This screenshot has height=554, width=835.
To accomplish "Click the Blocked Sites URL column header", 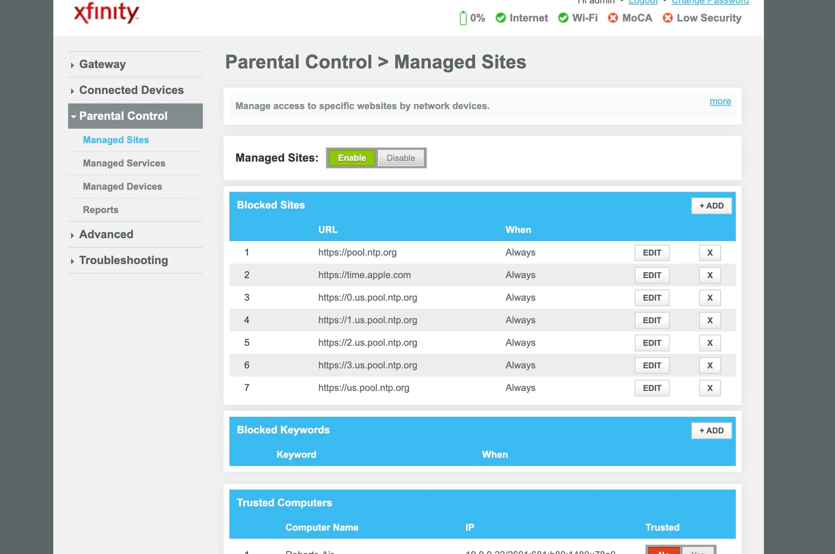I will [x=328, y=230].
